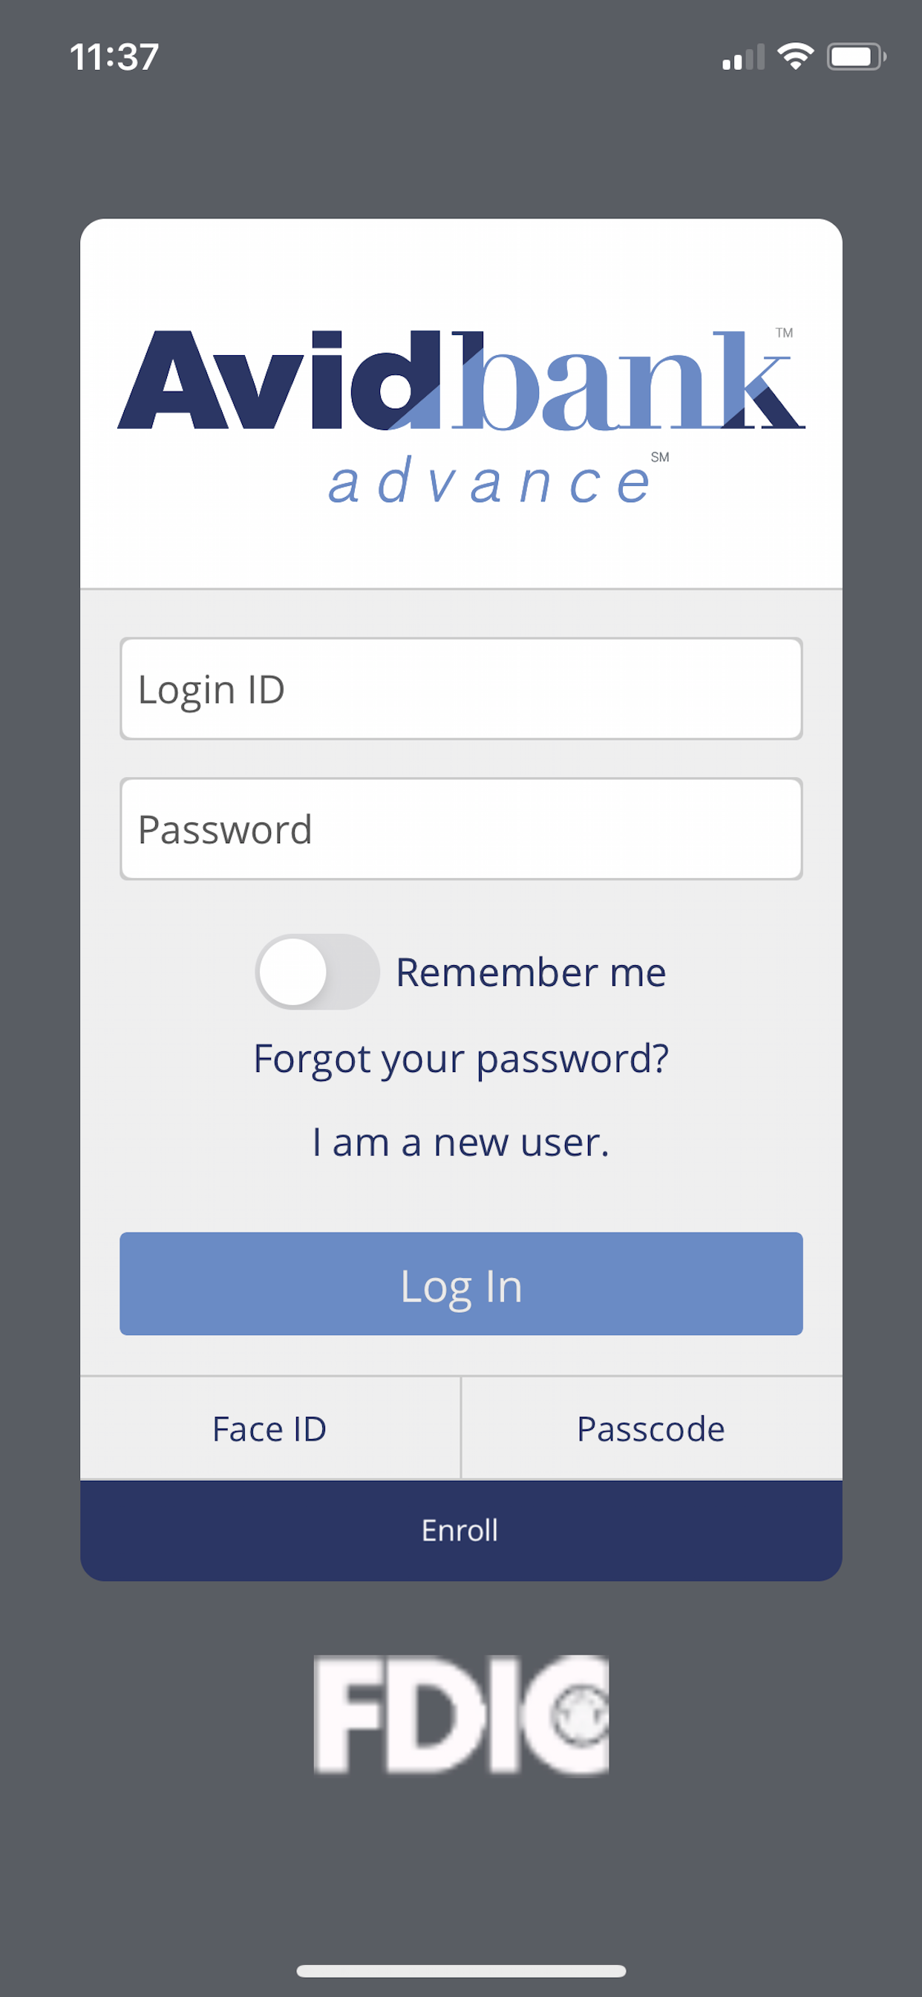Open the Forgot your password link
This screenshot has height=1997, width=922.
[461, 1057]
